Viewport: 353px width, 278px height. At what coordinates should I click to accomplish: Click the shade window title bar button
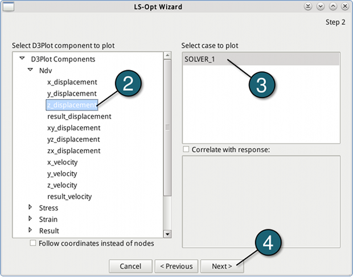pyautogui.click(x=308, y=6)
